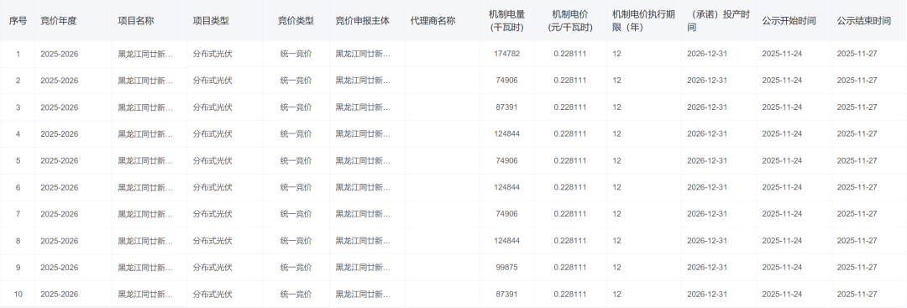The width and height of the screenshot is (907, 308).
Task: Open the truncated project name in row 1
Action: 145,54
